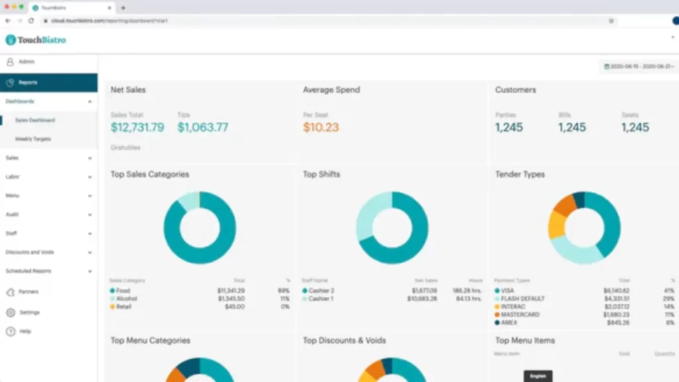This screenshot has width=679, height=382.
Task: Click the FLASH DEFAULT legend color dot
Action: (497, 299)
